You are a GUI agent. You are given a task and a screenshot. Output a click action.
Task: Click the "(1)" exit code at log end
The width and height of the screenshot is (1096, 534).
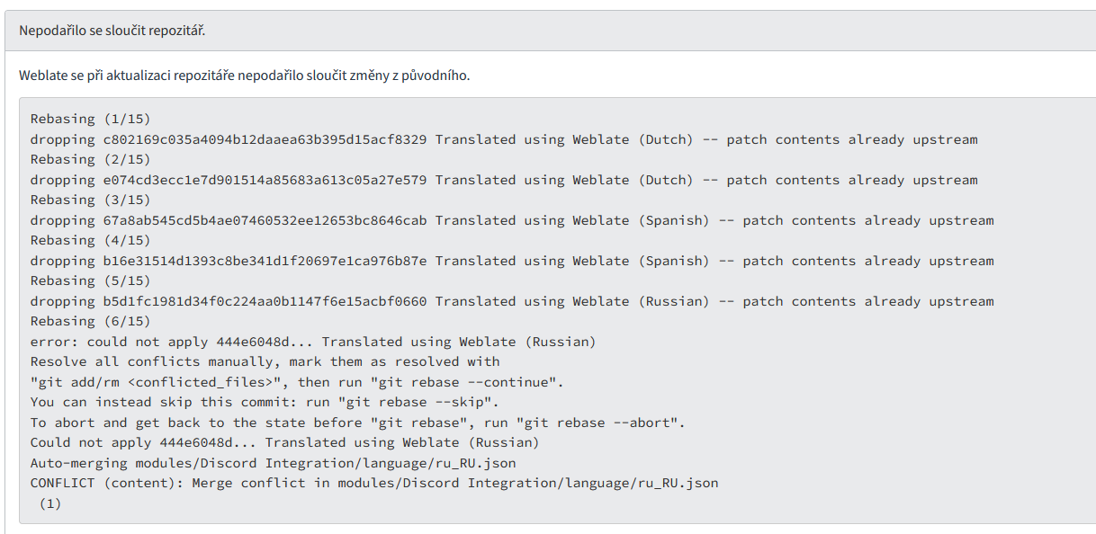coord(49,503)
